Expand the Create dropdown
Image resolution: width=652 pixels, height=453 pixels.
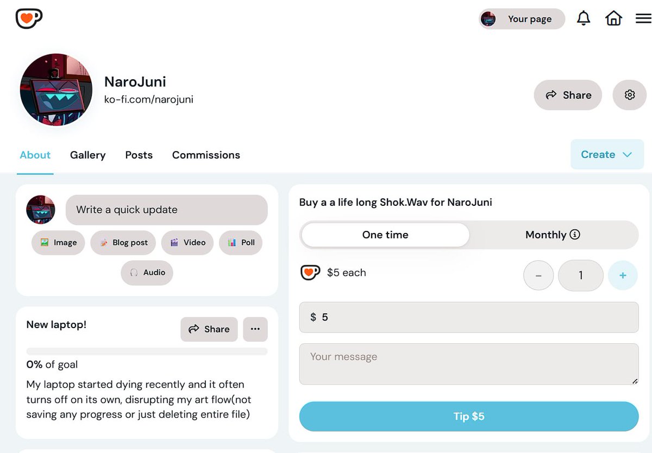click(x=607, y=154)
